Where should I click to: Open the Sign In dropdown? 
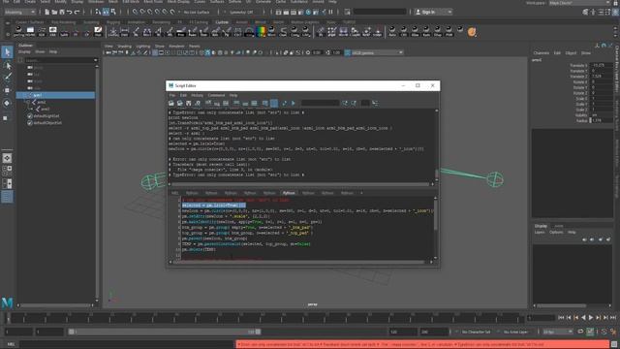(433, 13)
